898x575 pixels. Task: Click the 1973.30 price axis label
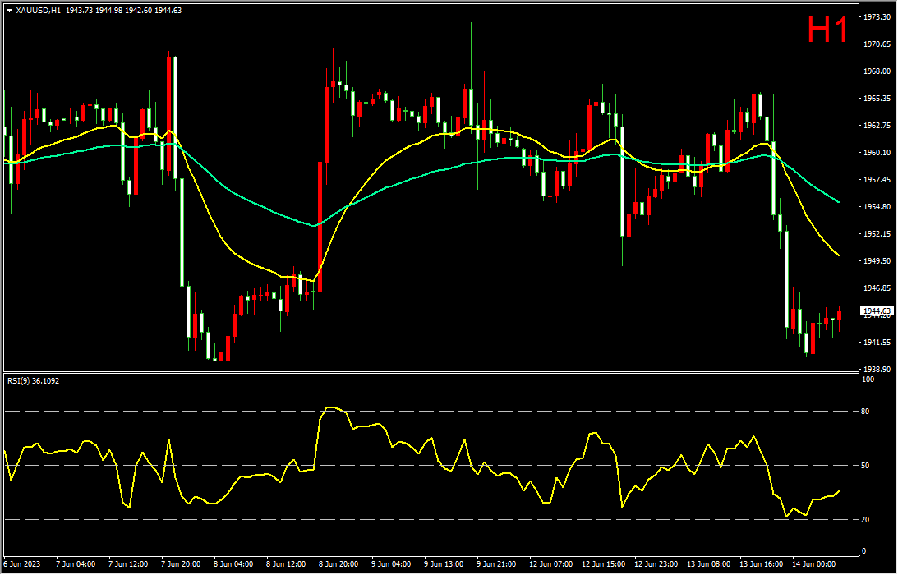(x=877, y=17)
